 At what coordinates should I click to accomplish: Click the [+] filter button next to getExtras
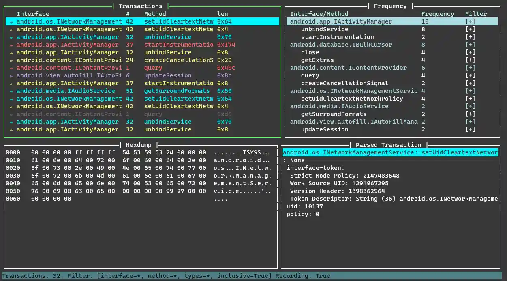[471, 60]
